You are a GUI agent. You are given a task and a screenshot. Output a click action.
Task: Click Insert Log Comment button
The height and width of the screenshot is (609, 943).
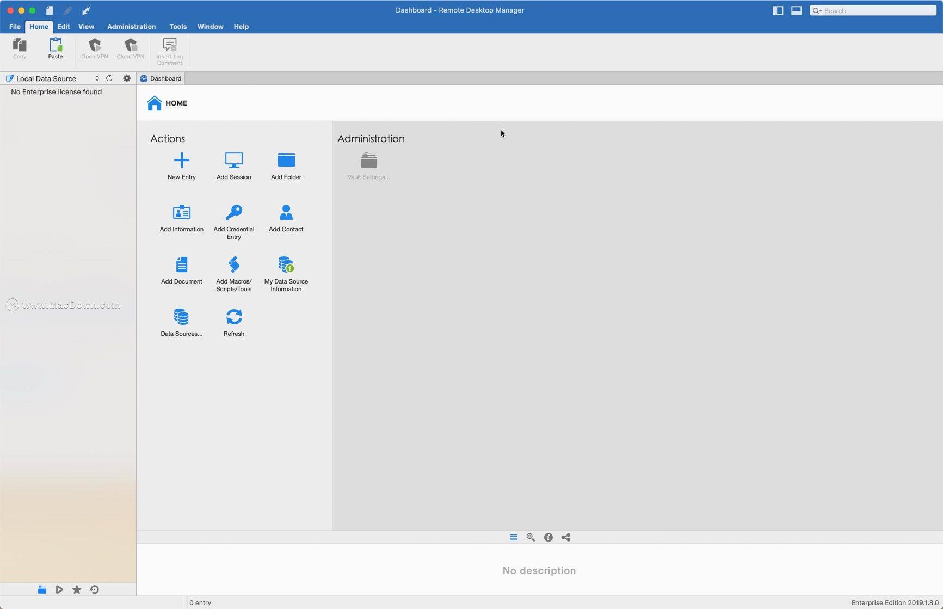click(170, 52)
